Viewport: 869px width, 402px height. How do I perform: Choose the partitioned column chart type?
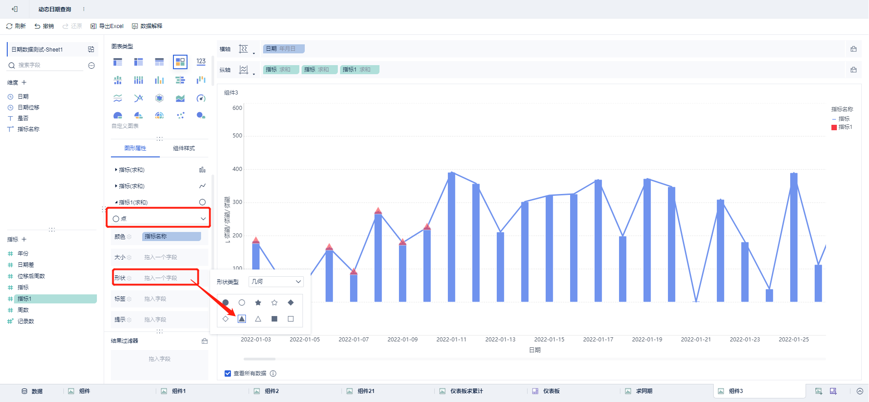(x=118, y=80)
